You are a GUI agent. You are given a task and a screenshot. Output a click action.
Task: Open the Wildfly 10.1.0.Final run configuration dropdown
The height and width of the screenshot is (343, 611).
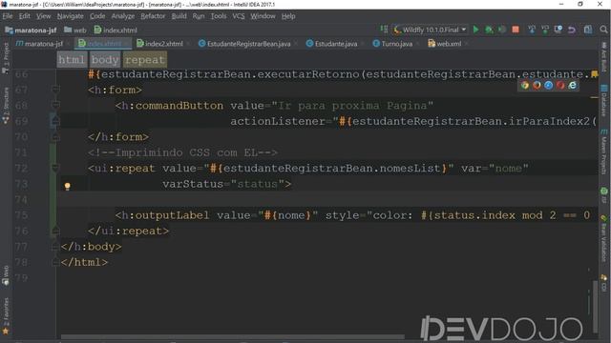coord(430,30)
